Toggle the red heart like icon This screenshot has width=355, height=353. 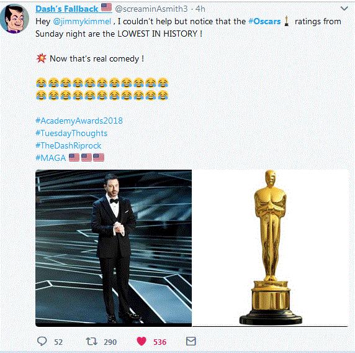pos(142,341)
